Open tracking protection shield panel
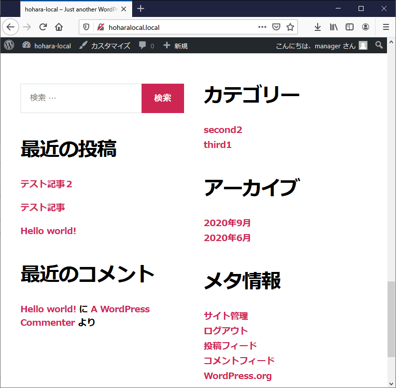The height and width of the screenshot is (388, 396). pos(86,27)
